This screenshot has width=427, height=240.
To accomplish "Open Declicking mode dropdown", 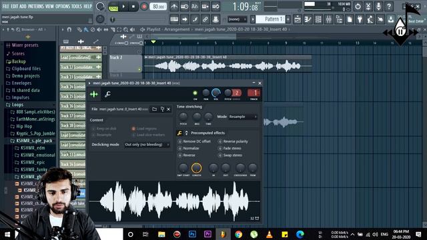I will pos(147,145).
